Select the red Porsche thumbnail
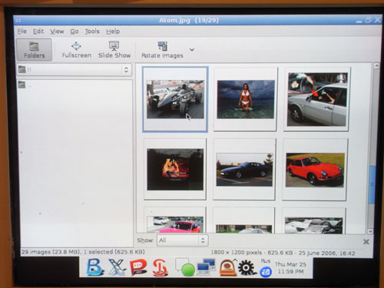Viewport: 384px width, 288px height. tap(315, 170)
